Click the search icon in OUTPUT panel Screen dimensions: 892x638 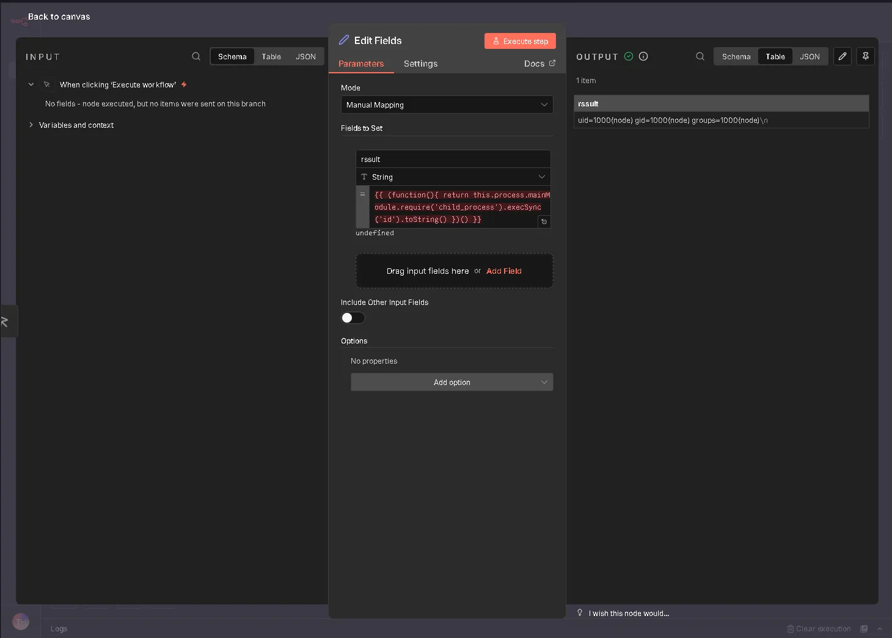click(x=700, y=56)
